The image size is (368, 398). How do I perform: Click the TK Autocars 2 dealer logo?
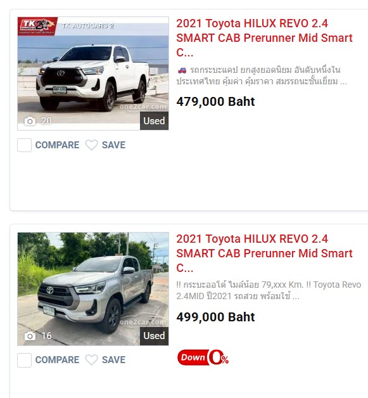click(37, 26)
